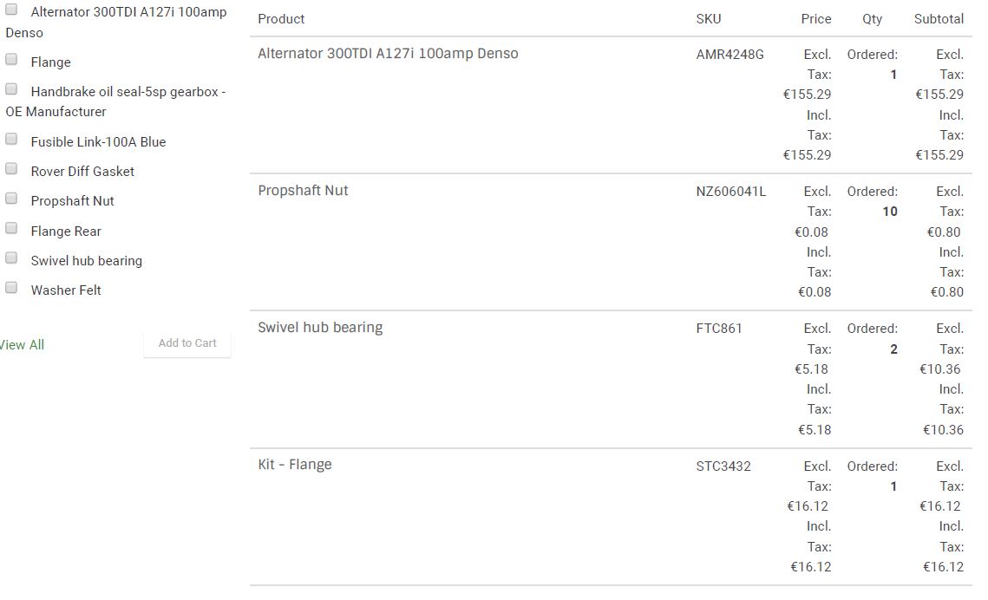The image size is (988, 600).
Task: Click Alternator 300TDI product name in order table
Action: (x=388, y=54)
